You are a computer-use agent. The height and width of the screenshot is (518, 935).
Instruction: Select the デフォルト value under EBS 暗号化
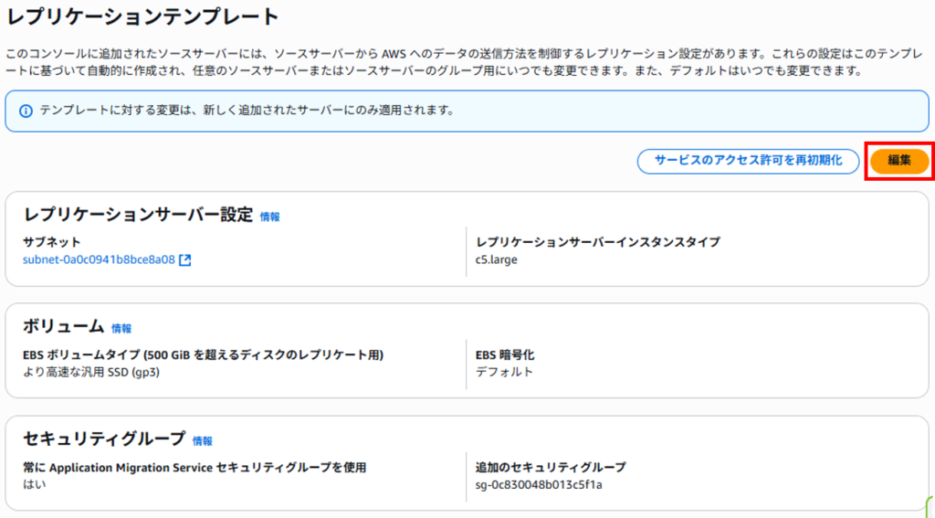[504, 373]
